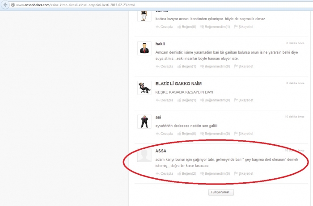The height and width of the screenshot is (206, 313).
Task: Reply to ELAZİZ Lİ GAKKO NAİM's comment
Action: [164, 100]
